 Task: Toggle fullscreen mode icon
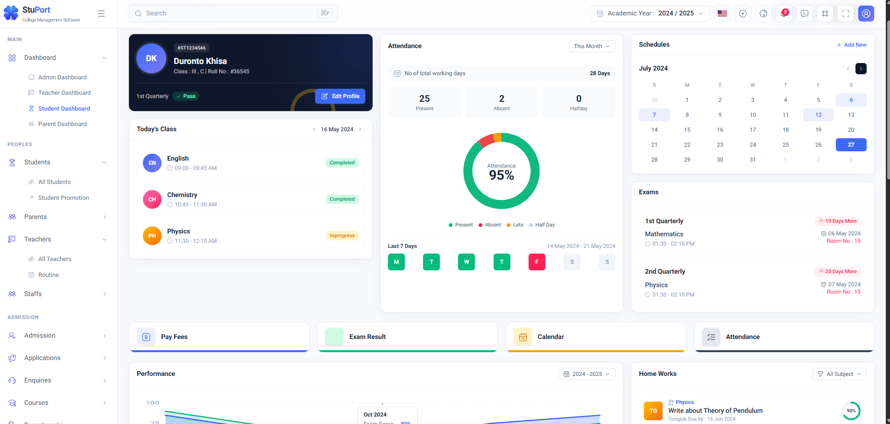pyautogui.click(x=846, y=14)
